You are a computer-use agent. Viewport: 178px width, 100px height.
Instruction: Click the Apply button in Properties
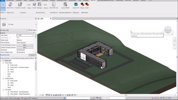[32, 55]
